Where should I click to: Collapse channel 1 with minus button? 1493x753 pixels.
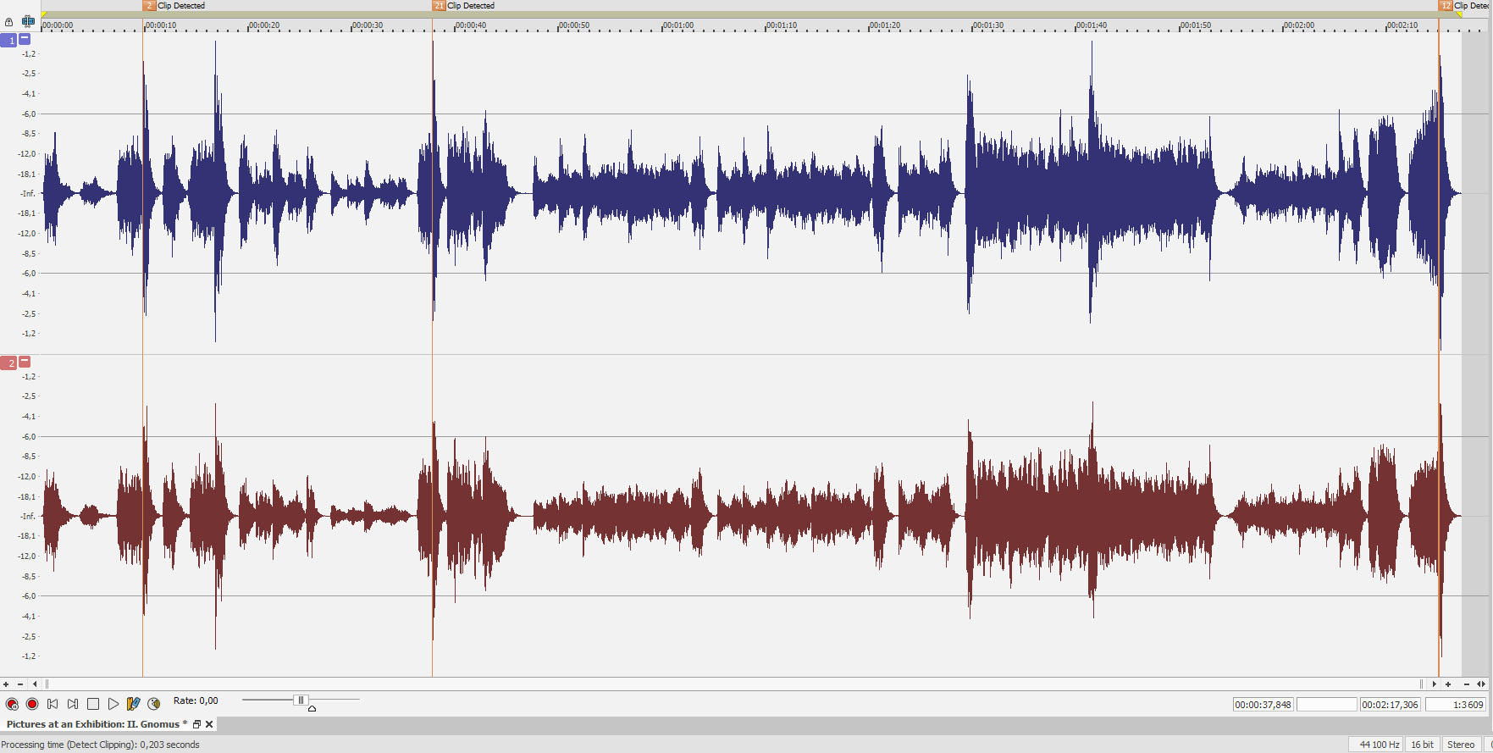click(25, 39)
